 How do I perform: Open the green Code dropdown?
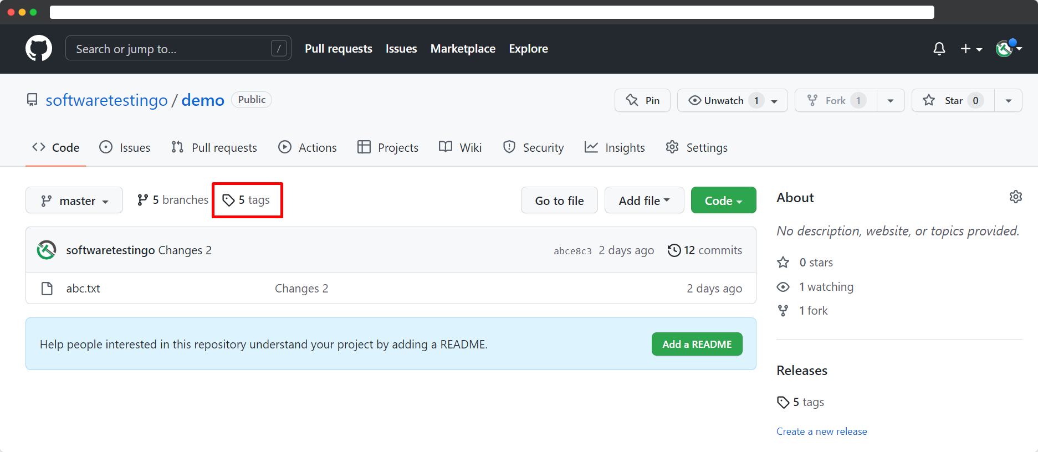723,201
